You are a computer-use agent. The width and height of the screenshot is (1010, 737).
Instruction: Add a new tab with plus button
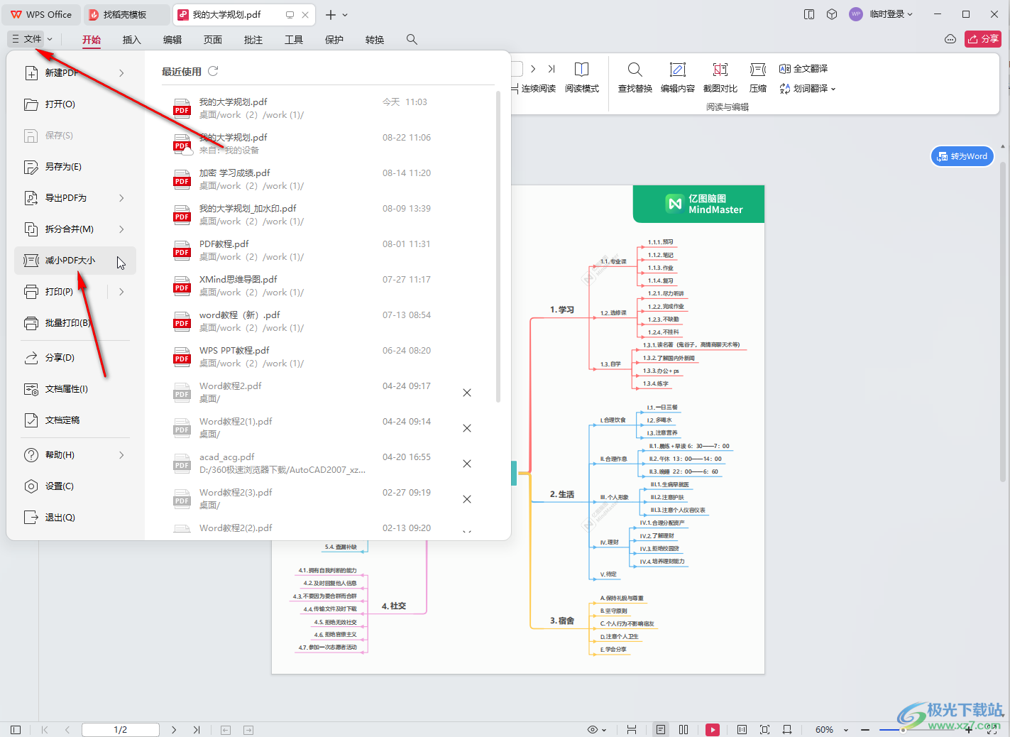330,15
